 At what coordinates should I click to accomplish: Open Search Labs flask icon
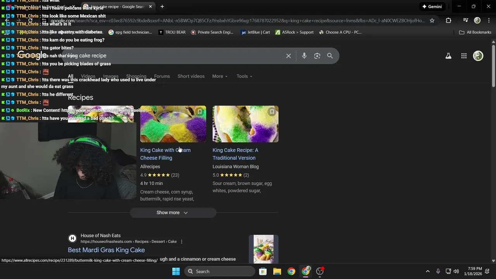pyautogui.click(x=448, y=56)
